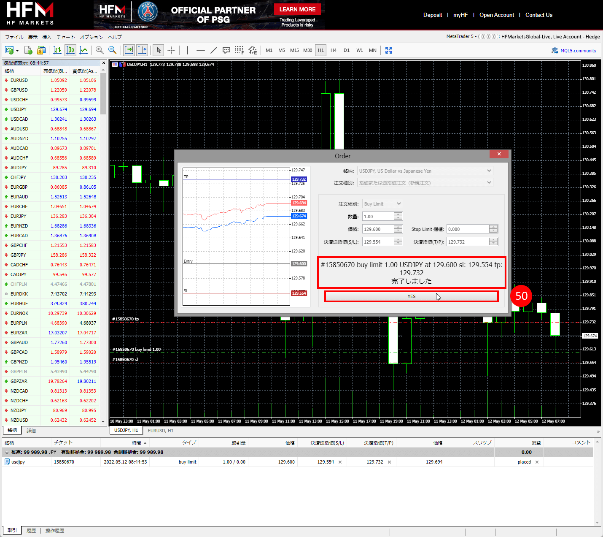Switch to the EURUSD, H1 chart tab
The width and height of the screenshot is (603, 537).
tap(161, 431)
